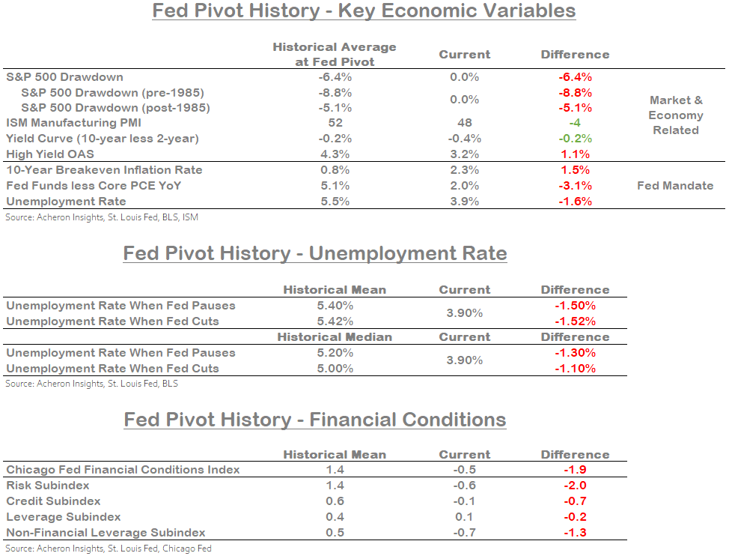Click the red '-2.0' difference value
Screen dimensions: 729x556
pyautogui.click(x=575, y=486)
